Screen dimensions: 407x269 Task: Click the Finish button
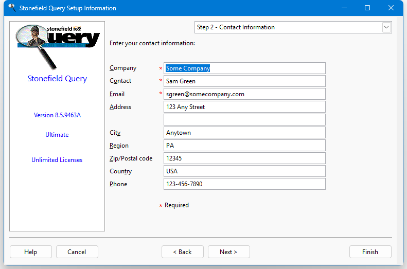370,252
